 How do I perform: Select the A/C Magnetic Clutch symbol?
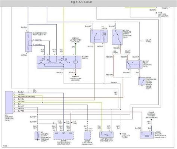37,136
